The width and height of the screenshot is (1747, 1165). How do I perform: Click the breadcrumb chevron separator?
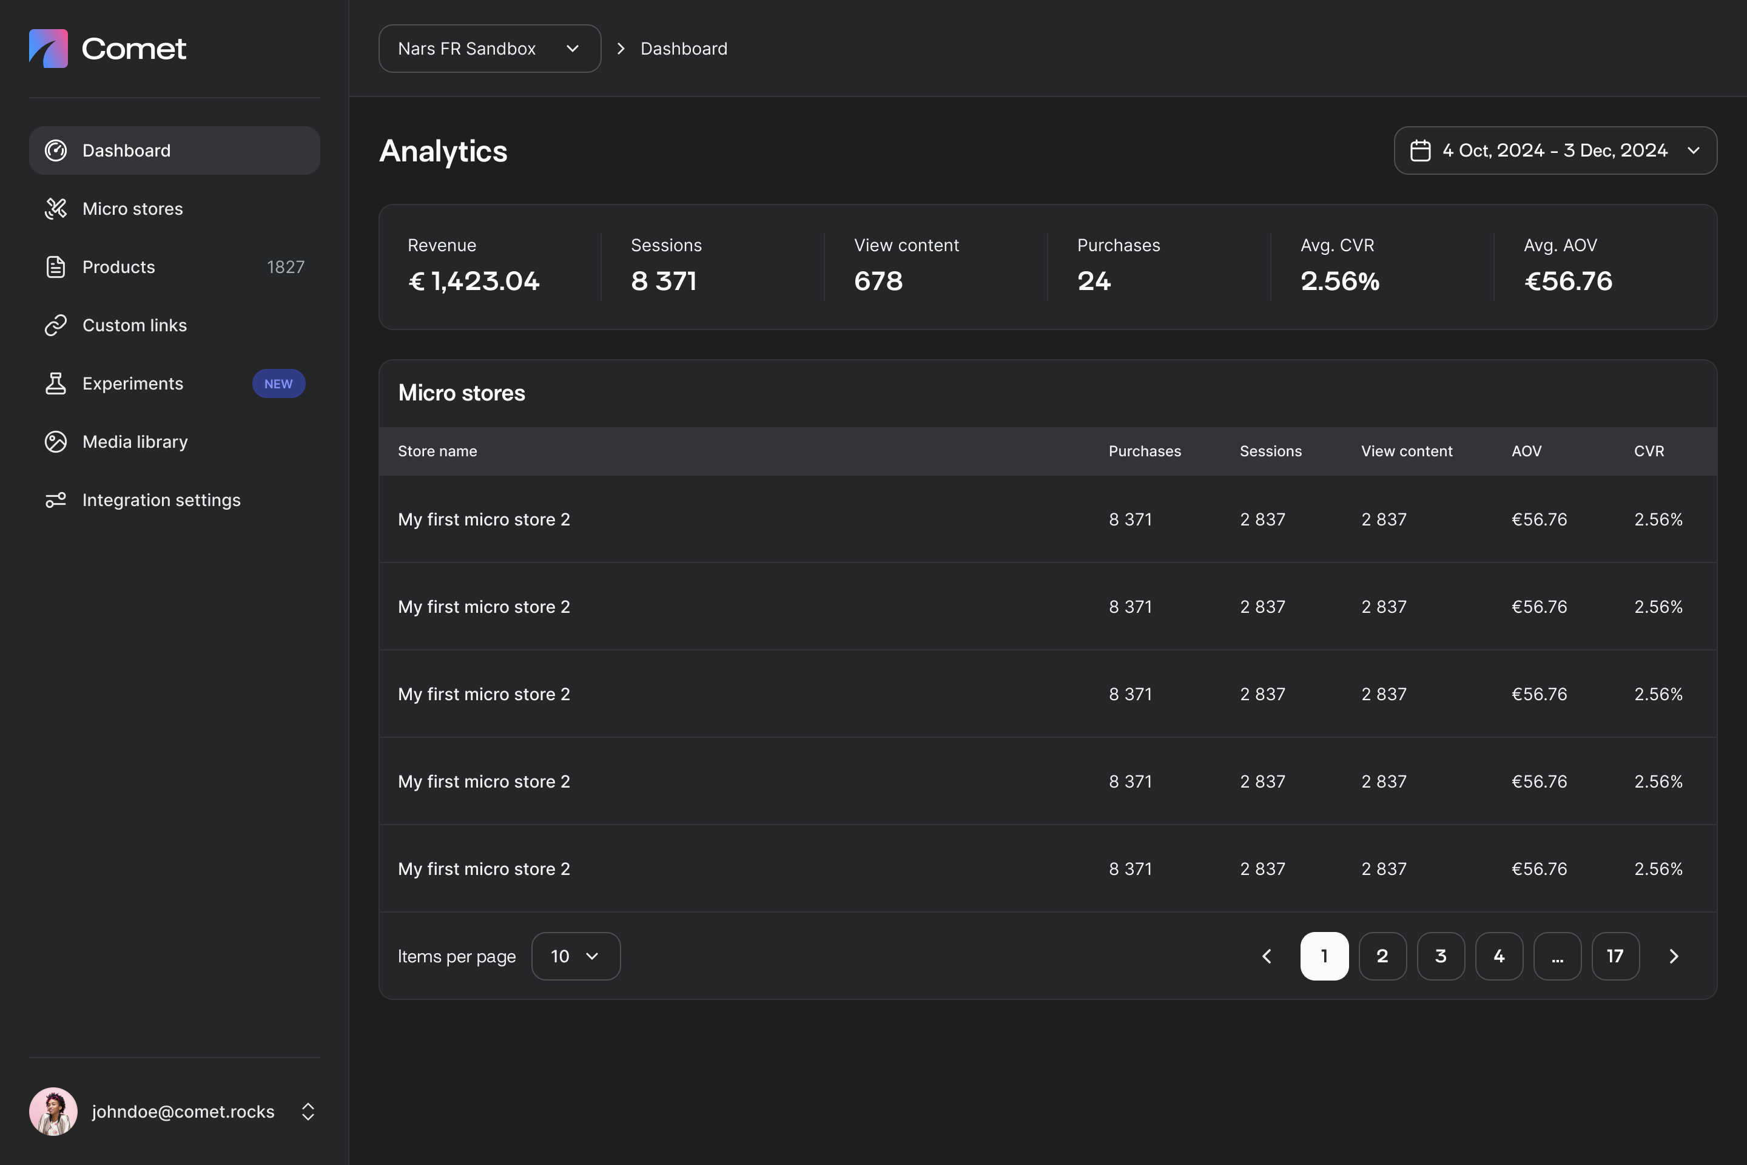click(x=621, y=49)
